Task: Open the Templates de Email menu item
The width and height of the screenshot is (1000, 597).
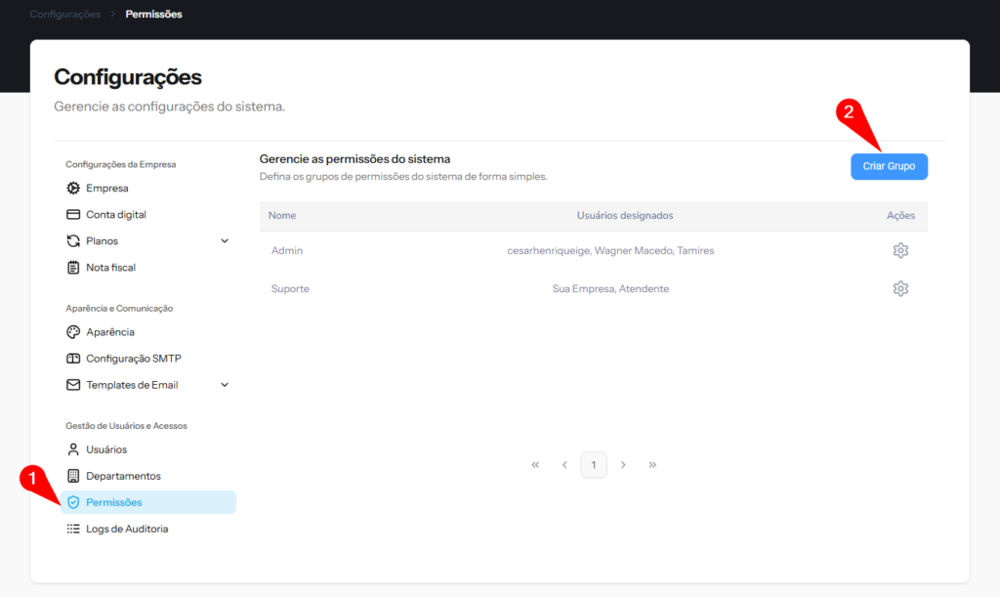Action: coord(132,385)
